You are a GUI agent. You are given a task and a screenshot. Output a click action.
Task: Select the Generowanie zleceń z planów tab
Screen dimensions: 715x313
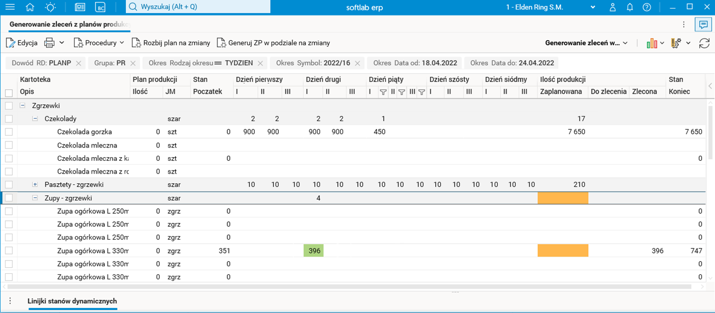point(70,24)
